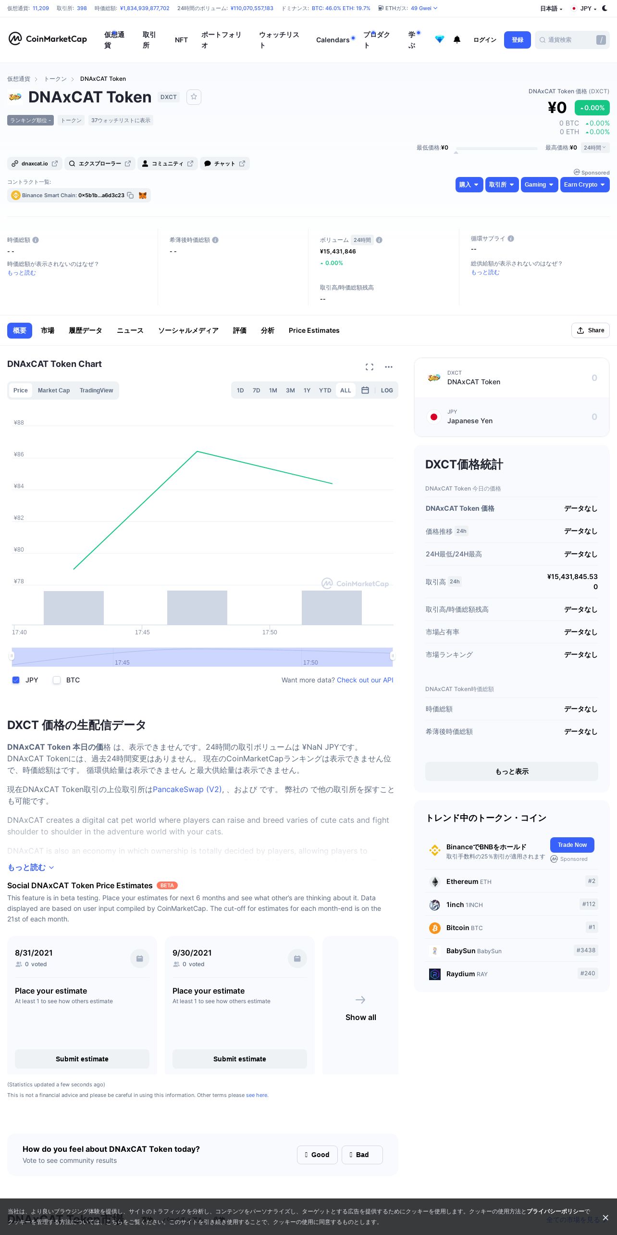
Task: Expand 24時間 price range dropdown
Action: click(595, 148)
